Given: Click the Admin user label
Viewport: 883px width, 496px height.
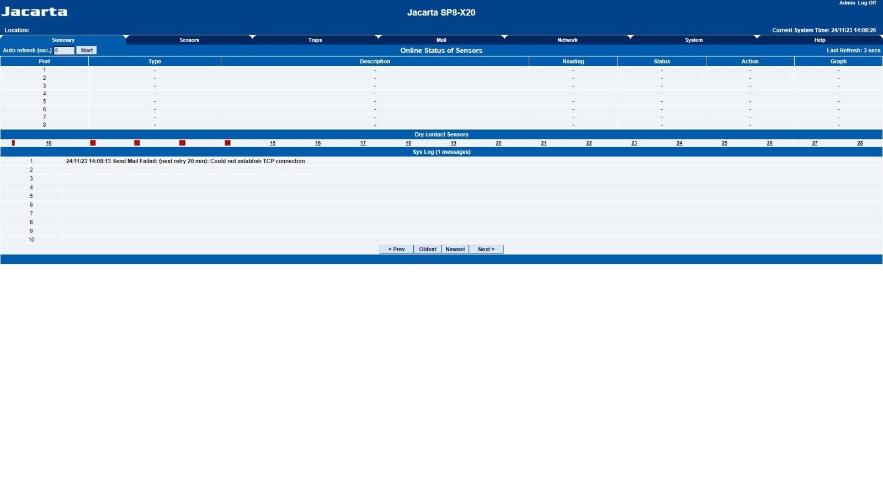Looking at the screenshot, I should (847, 3).
